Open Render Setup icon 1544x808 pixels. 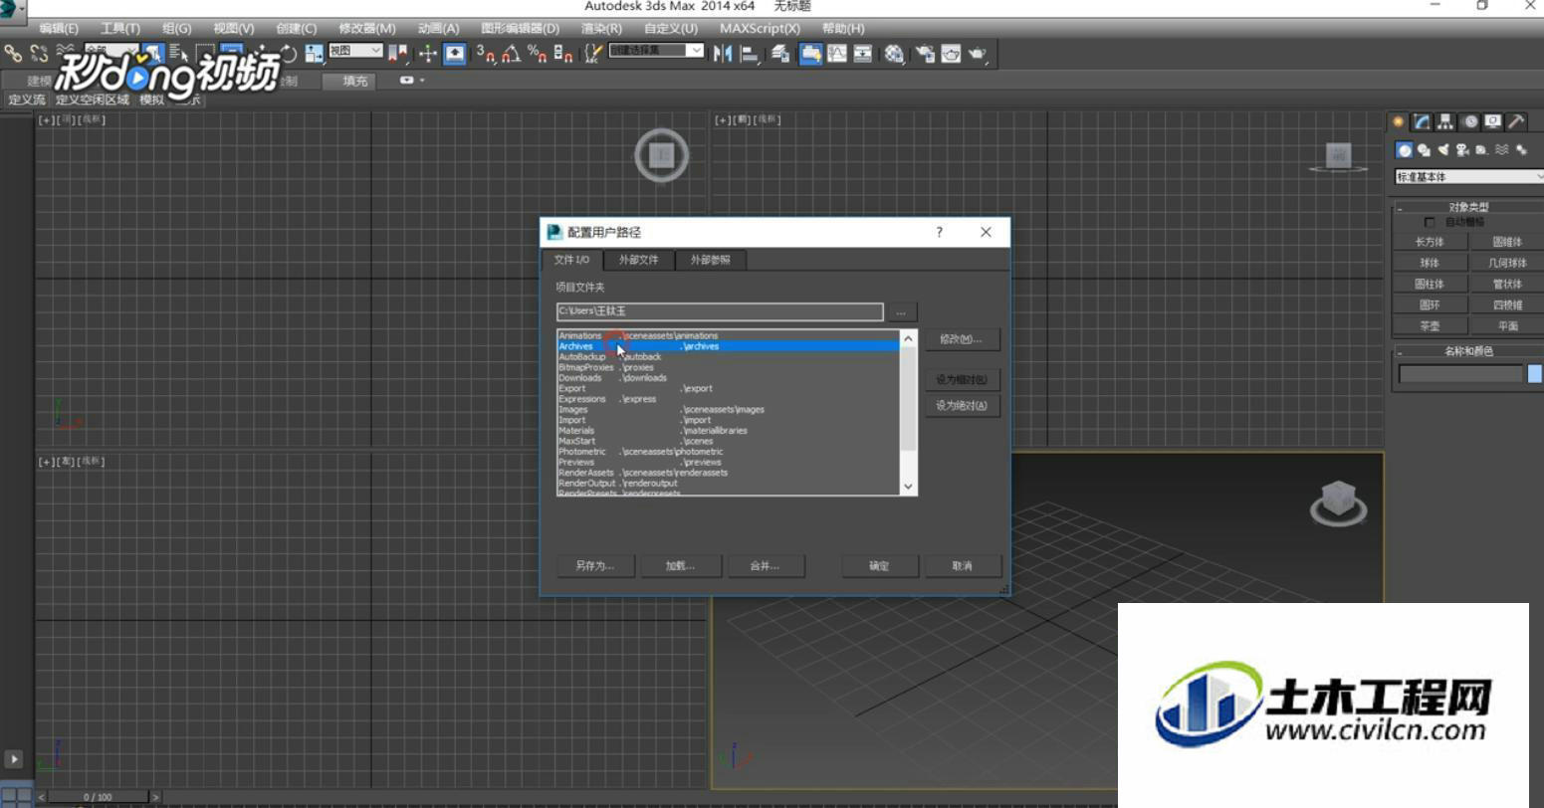click(925, 54)
